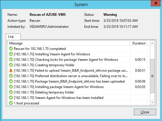Screen dimensions: 162x121
Task: Click the end time '3/25/2018 10:11:17 AM'
Action: [120, 27]
